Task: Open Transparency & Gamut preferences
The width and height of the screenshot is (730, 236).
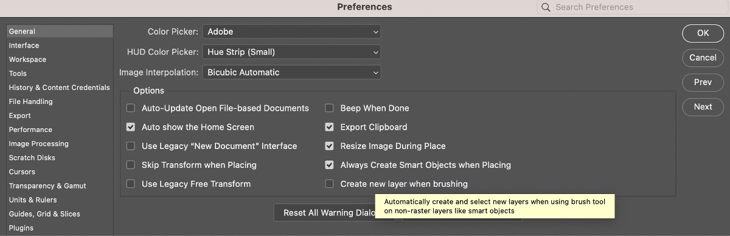Action: [x=59, y=186]
